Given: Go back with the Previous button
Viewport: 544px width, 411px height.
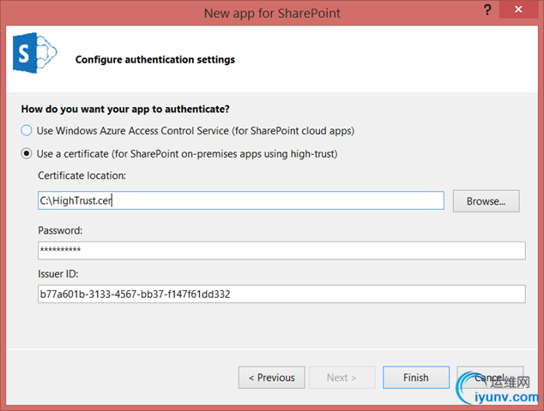Looking at the screenshot, I should (x=272, y=378).
